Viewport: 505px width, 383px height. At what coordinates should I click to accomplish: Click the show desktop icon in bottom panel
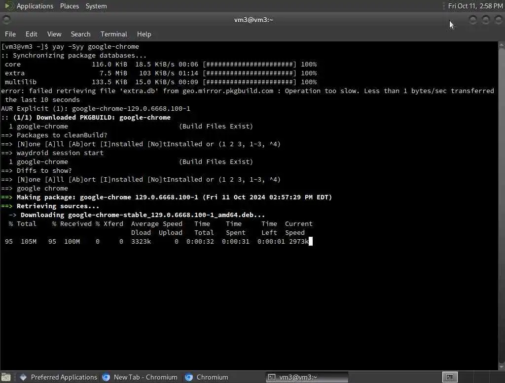(x=6, y=377)
